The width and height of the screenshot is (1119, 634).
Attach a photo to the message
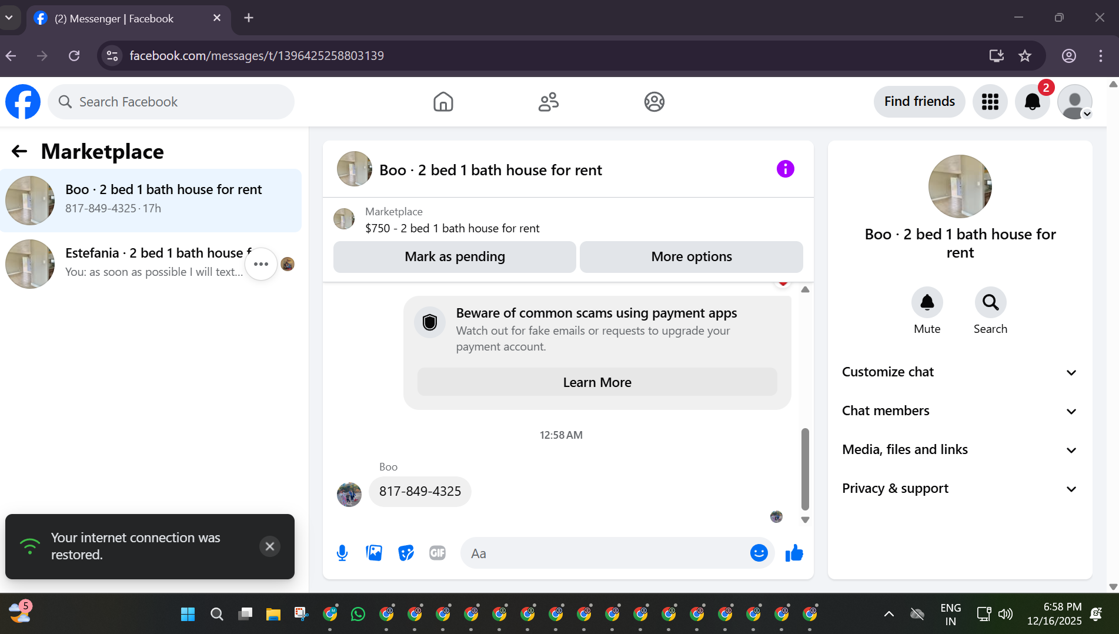coord(374,553)
